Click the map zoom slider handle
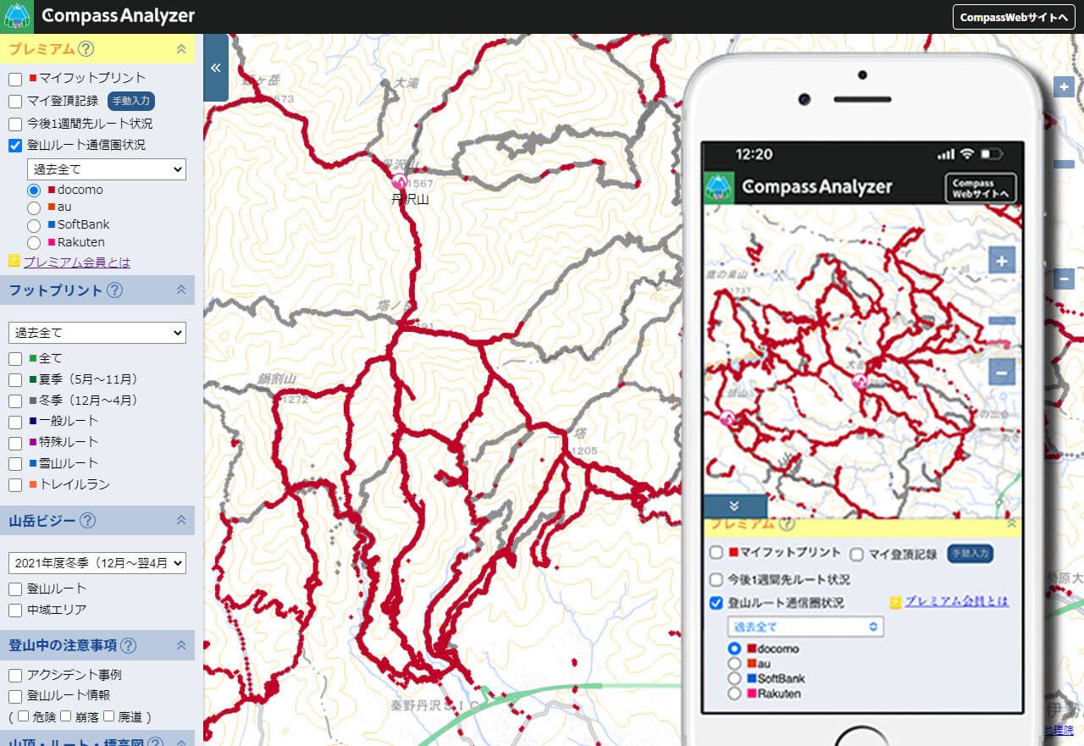 [x=1065, y=164]
